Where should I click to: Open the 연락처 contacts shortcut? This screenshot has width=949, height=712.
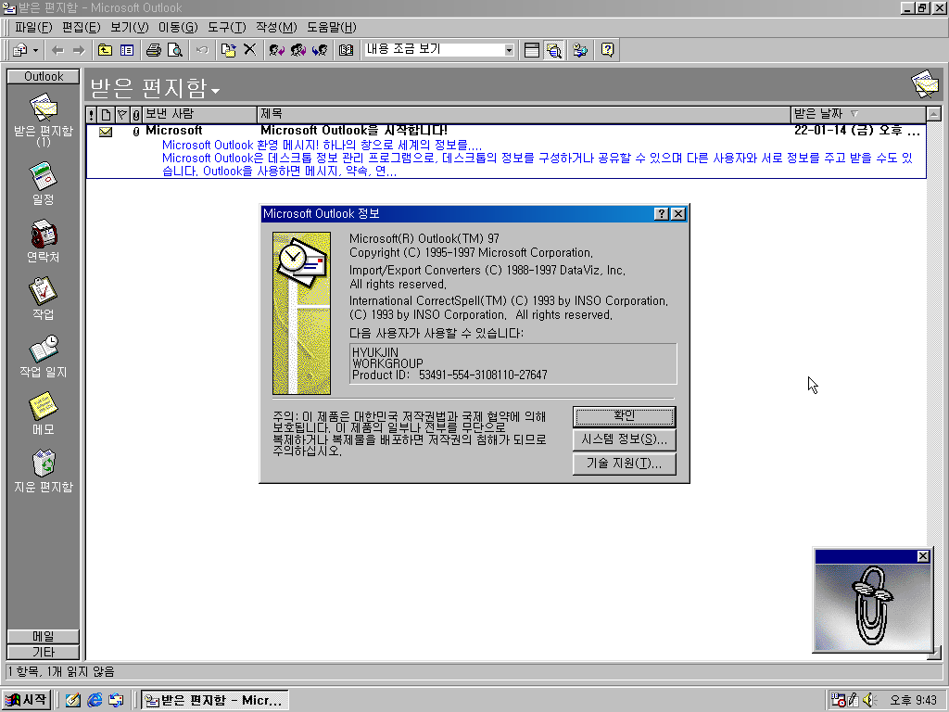[x=43, y=241]
